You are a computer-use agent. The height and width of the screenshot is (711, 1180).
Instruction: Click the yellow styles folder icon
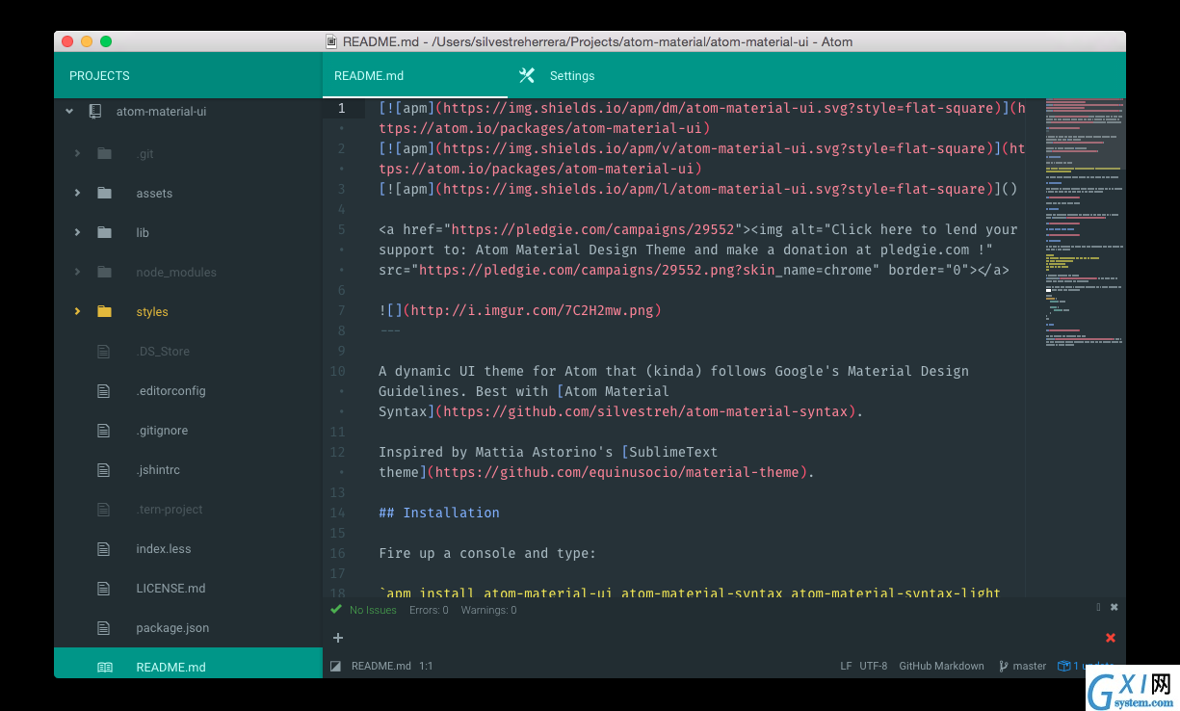point(104,311)
